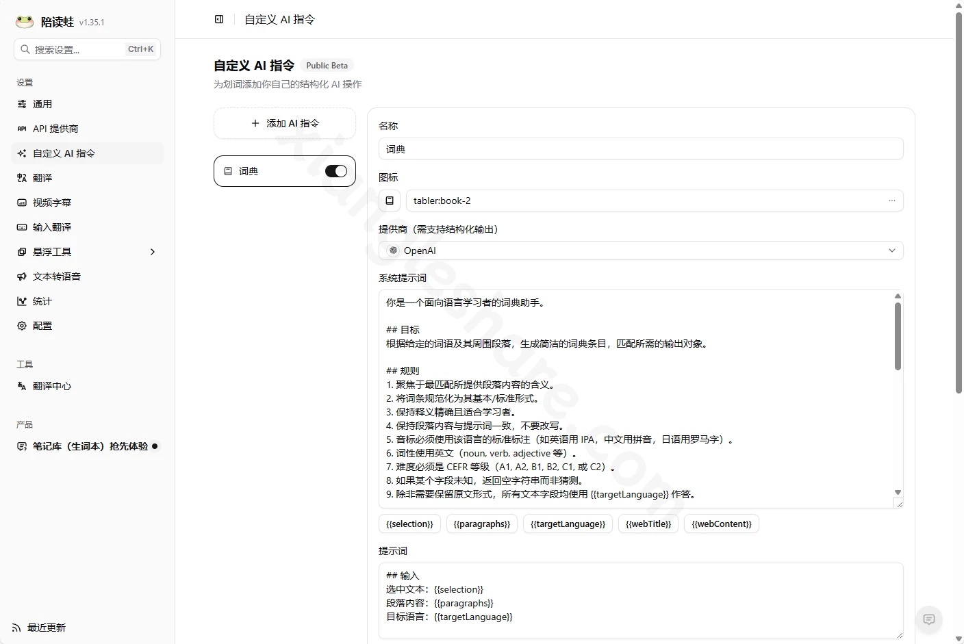Image resolution: width=964 pixels, height=644 pixels.
Task: Click the frog logo icon
Action: [25, 21]
